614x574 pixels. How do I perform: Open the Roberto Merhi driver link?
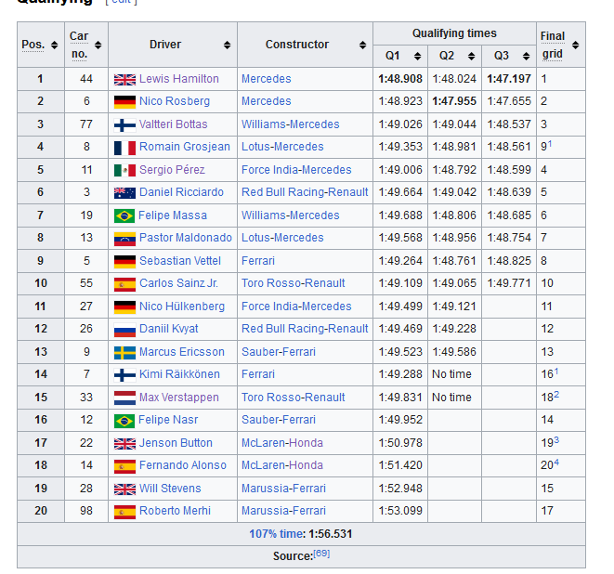(x=175, y=511)
